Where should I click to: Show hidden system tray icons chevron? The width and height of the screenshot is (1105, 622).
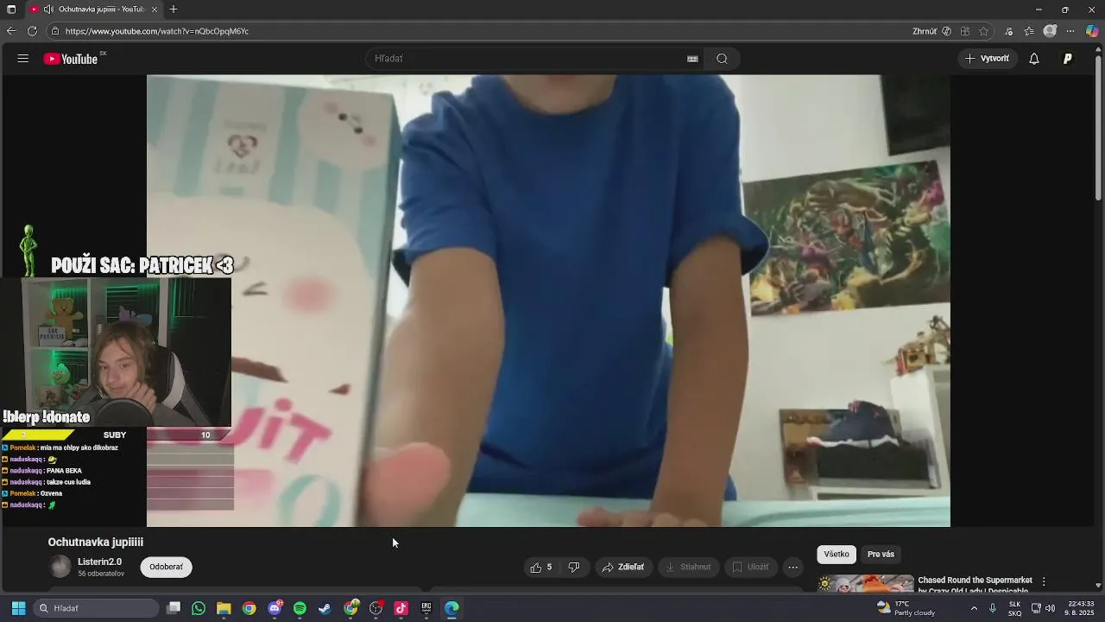pyautogui.click(x=974, y=608)
